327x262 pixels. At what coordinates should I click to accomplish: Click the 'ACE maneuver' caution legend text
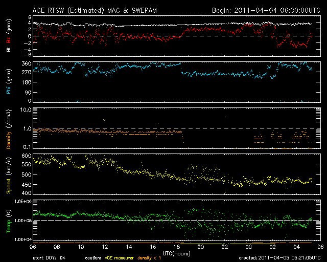122,257
